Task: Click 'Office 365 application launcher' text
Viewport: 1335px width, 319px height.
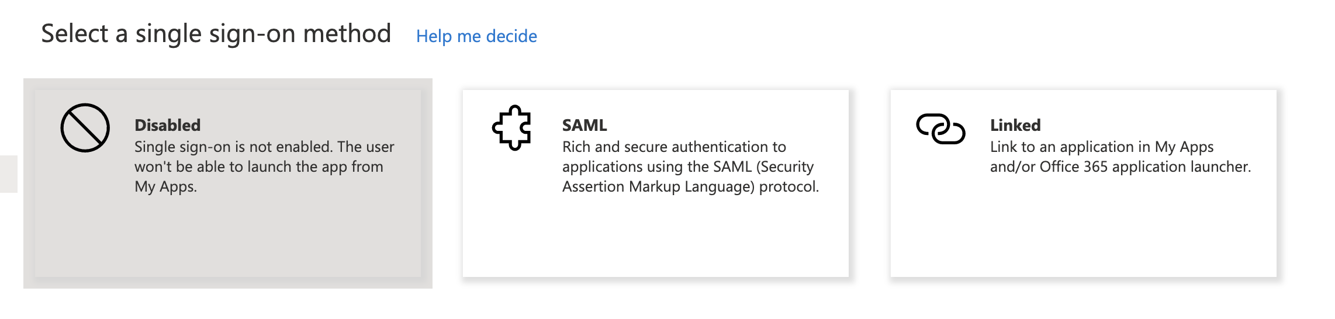Action: point(1144,167)
